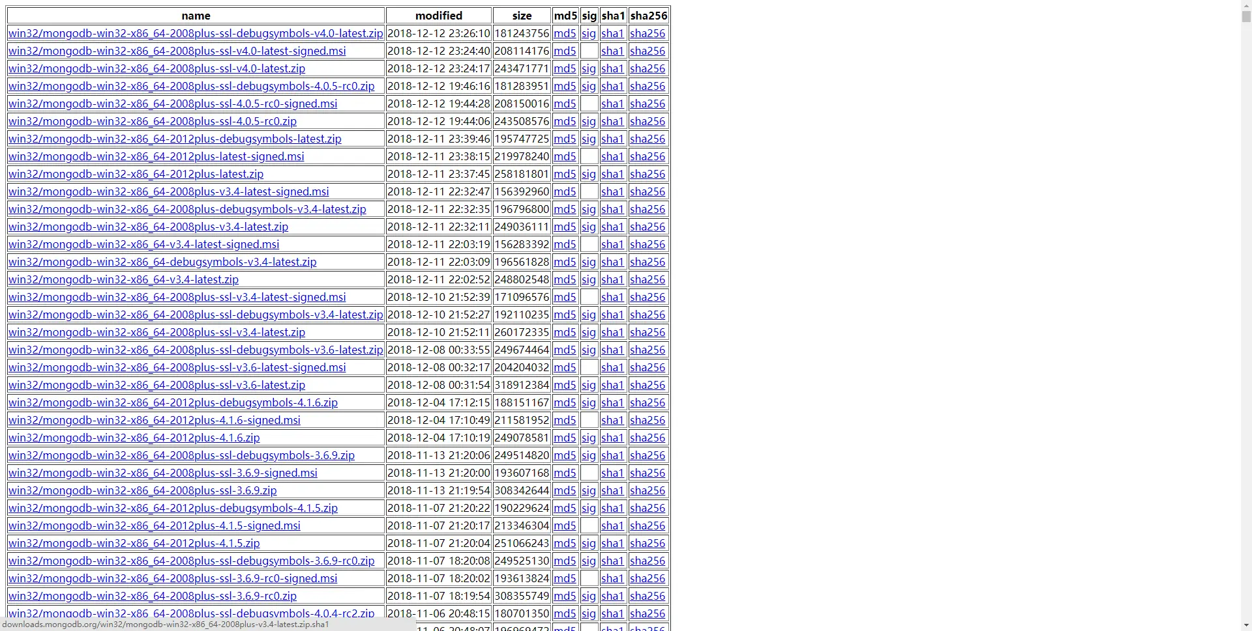This screenshot has height=631, width=1252.
Task: Open the 2008plus-debugsymbols-v3.4-latest.zip link
Action: (187, 209)
